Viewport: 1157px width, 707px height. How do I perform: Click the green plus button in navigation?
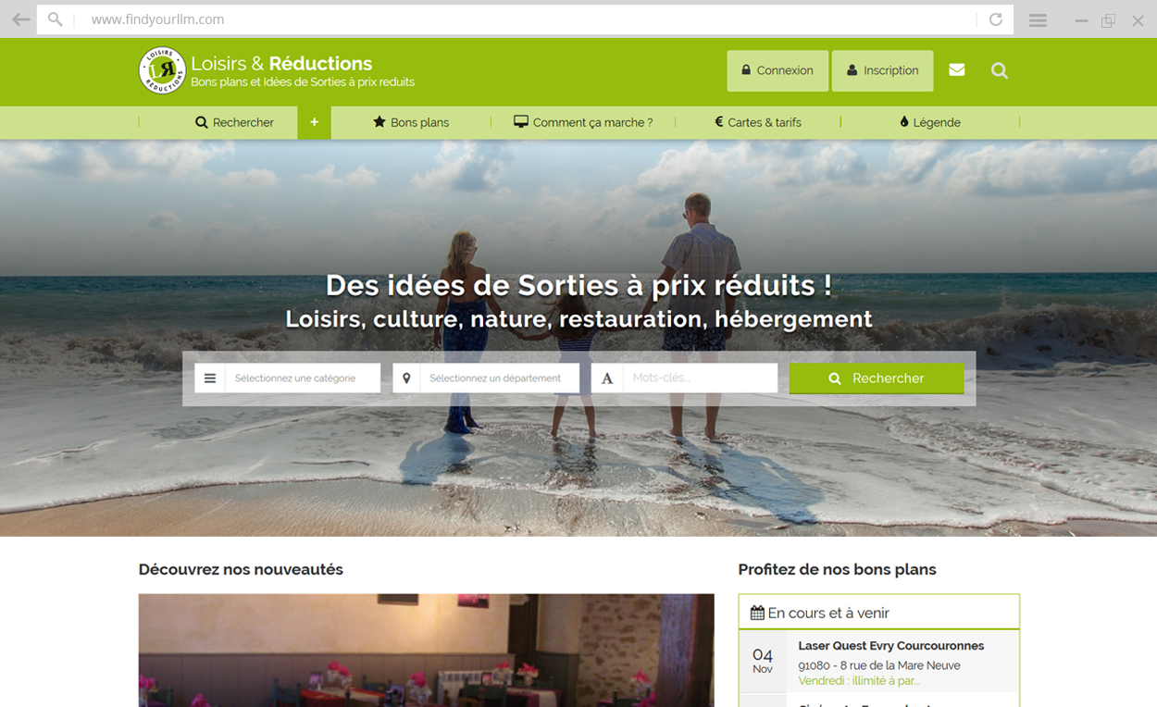tap(314, 122)
